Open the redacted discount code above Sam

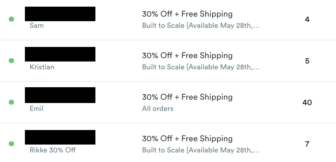pyautogui.click(x=60, y=14)
